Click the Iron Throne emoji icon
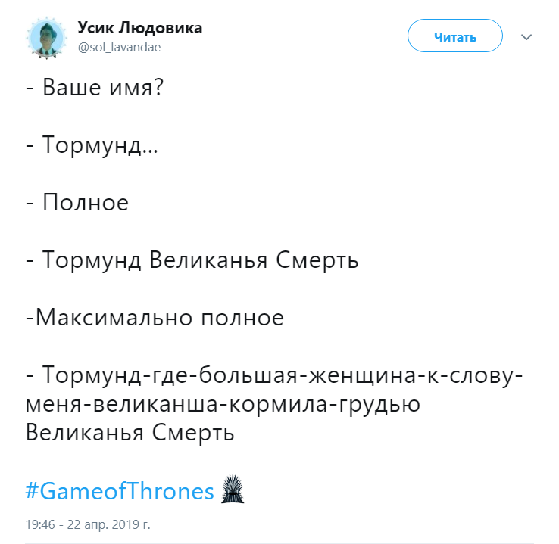Screen dimensions: 559x544 [x=232, y=491]
